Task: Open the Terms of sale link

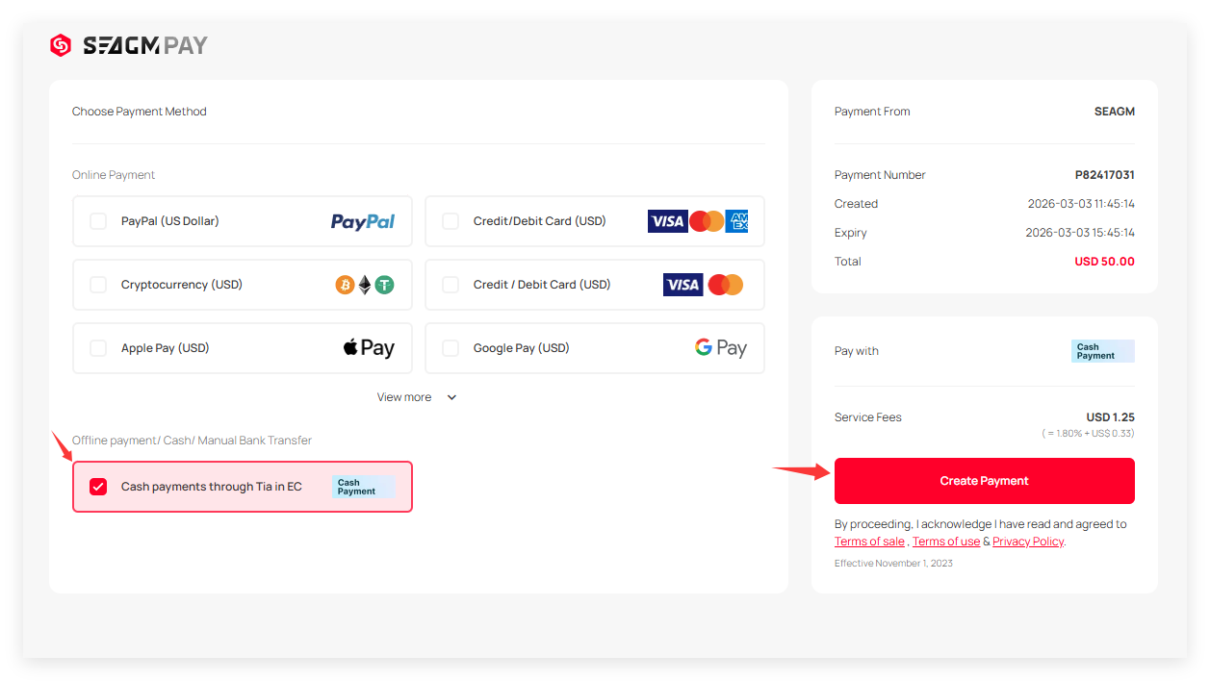Action: [869, 542]
